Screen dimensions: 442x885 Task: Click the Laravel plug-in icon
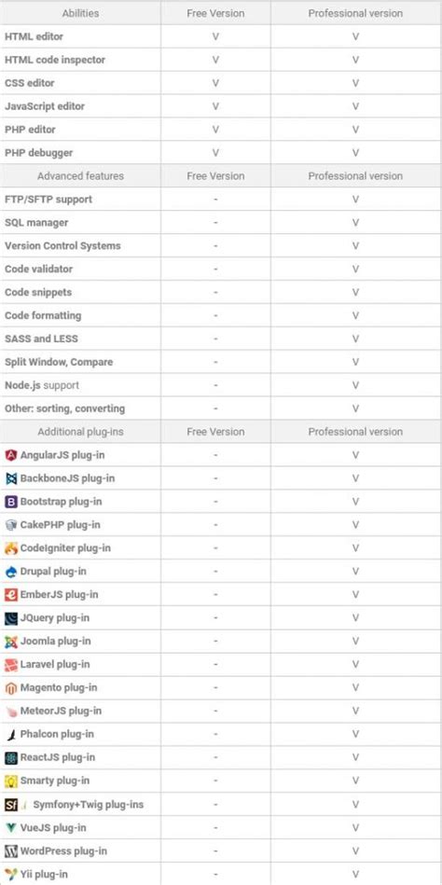pyautogui.click(x=11, y=664)
